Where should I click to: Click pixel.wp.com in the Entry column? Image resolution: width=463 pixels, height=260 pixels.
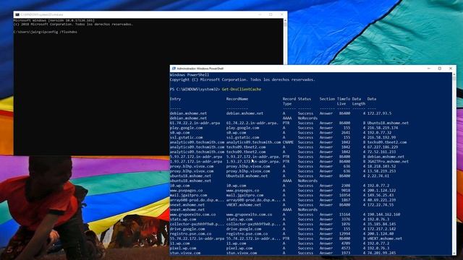(x=183, y=248)
